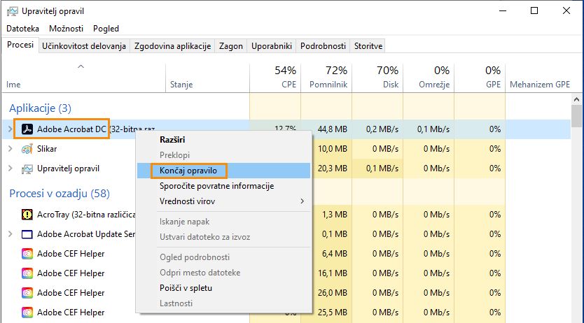Click the 20,3 MB memory value
The width and height of the screenshot is (584, 323).
tap(332, 168)
